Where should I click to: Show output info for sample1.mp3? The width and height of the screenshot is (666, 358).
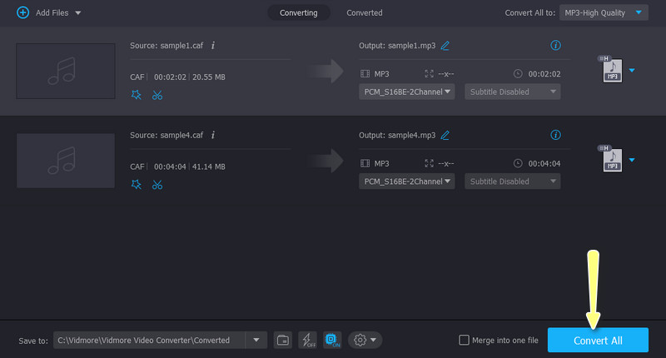click(555, 45)
